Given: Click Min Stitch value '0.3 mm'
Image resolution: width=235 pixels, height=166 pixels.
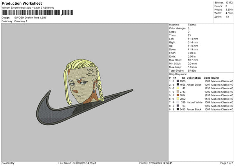Looking at the screenshot, I should pyautogui.click(x=192, y=63).
